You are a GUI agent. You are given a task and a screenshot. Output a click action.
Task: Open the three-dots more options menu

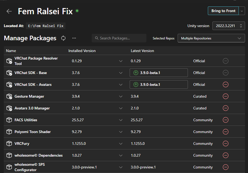74,38
